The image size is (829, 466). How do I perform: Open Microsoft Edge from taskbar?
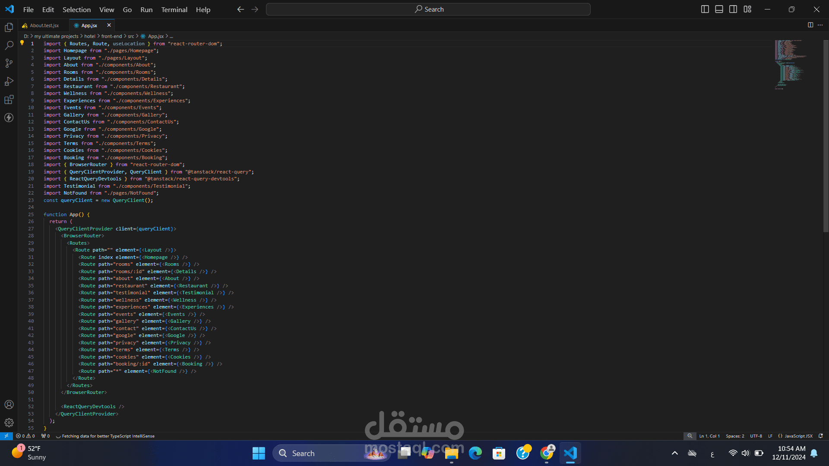475,453
